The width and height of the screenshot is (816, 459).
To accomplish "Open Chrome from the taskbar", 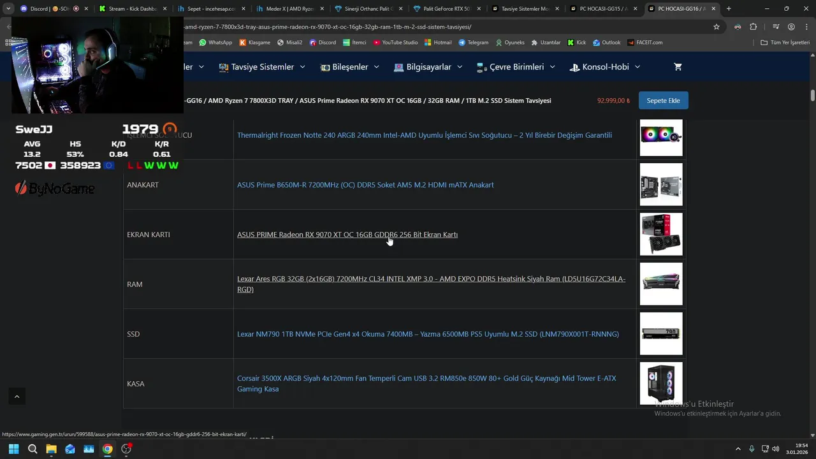I will [108, 449].
